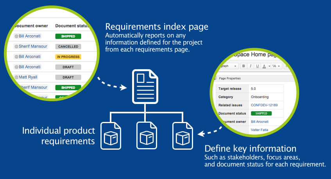Viewport: 331px width, 179px height.
Task: Click the @Sherif Mansour mention beside CANCELLED
Action: tap(31, 47)
